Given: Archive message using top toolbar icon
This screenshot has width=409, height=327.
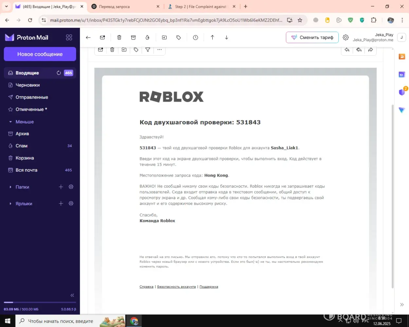Looking at the screenshot, I should coord(133,38).
